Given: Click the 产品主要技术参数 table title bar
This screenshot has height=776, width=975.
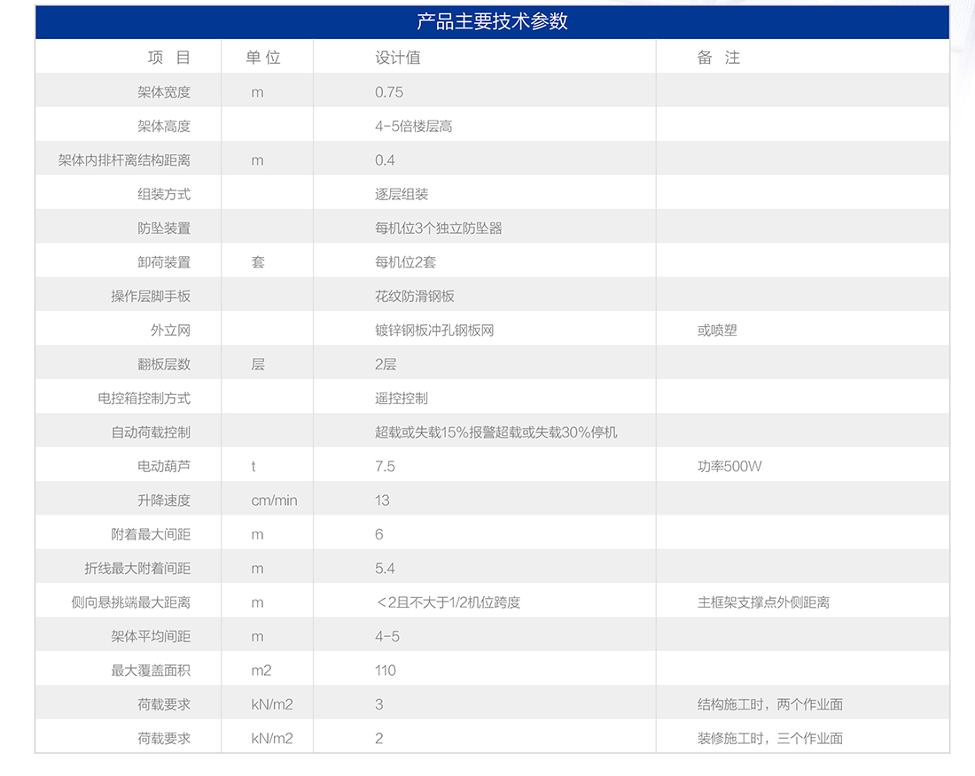Looking at the screenshot, I should (x=492, y=22).
